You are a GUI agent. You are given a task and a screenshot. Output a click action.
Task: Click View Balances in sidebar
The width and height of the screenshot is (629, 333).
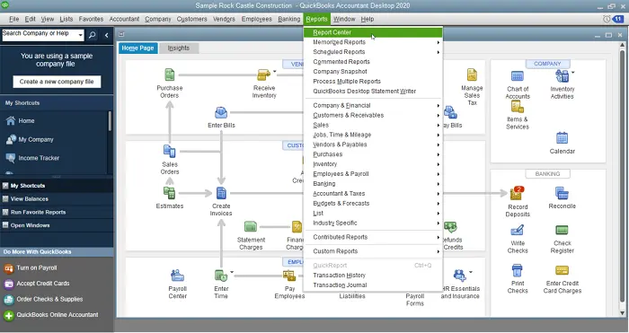[x=30, y=198]
